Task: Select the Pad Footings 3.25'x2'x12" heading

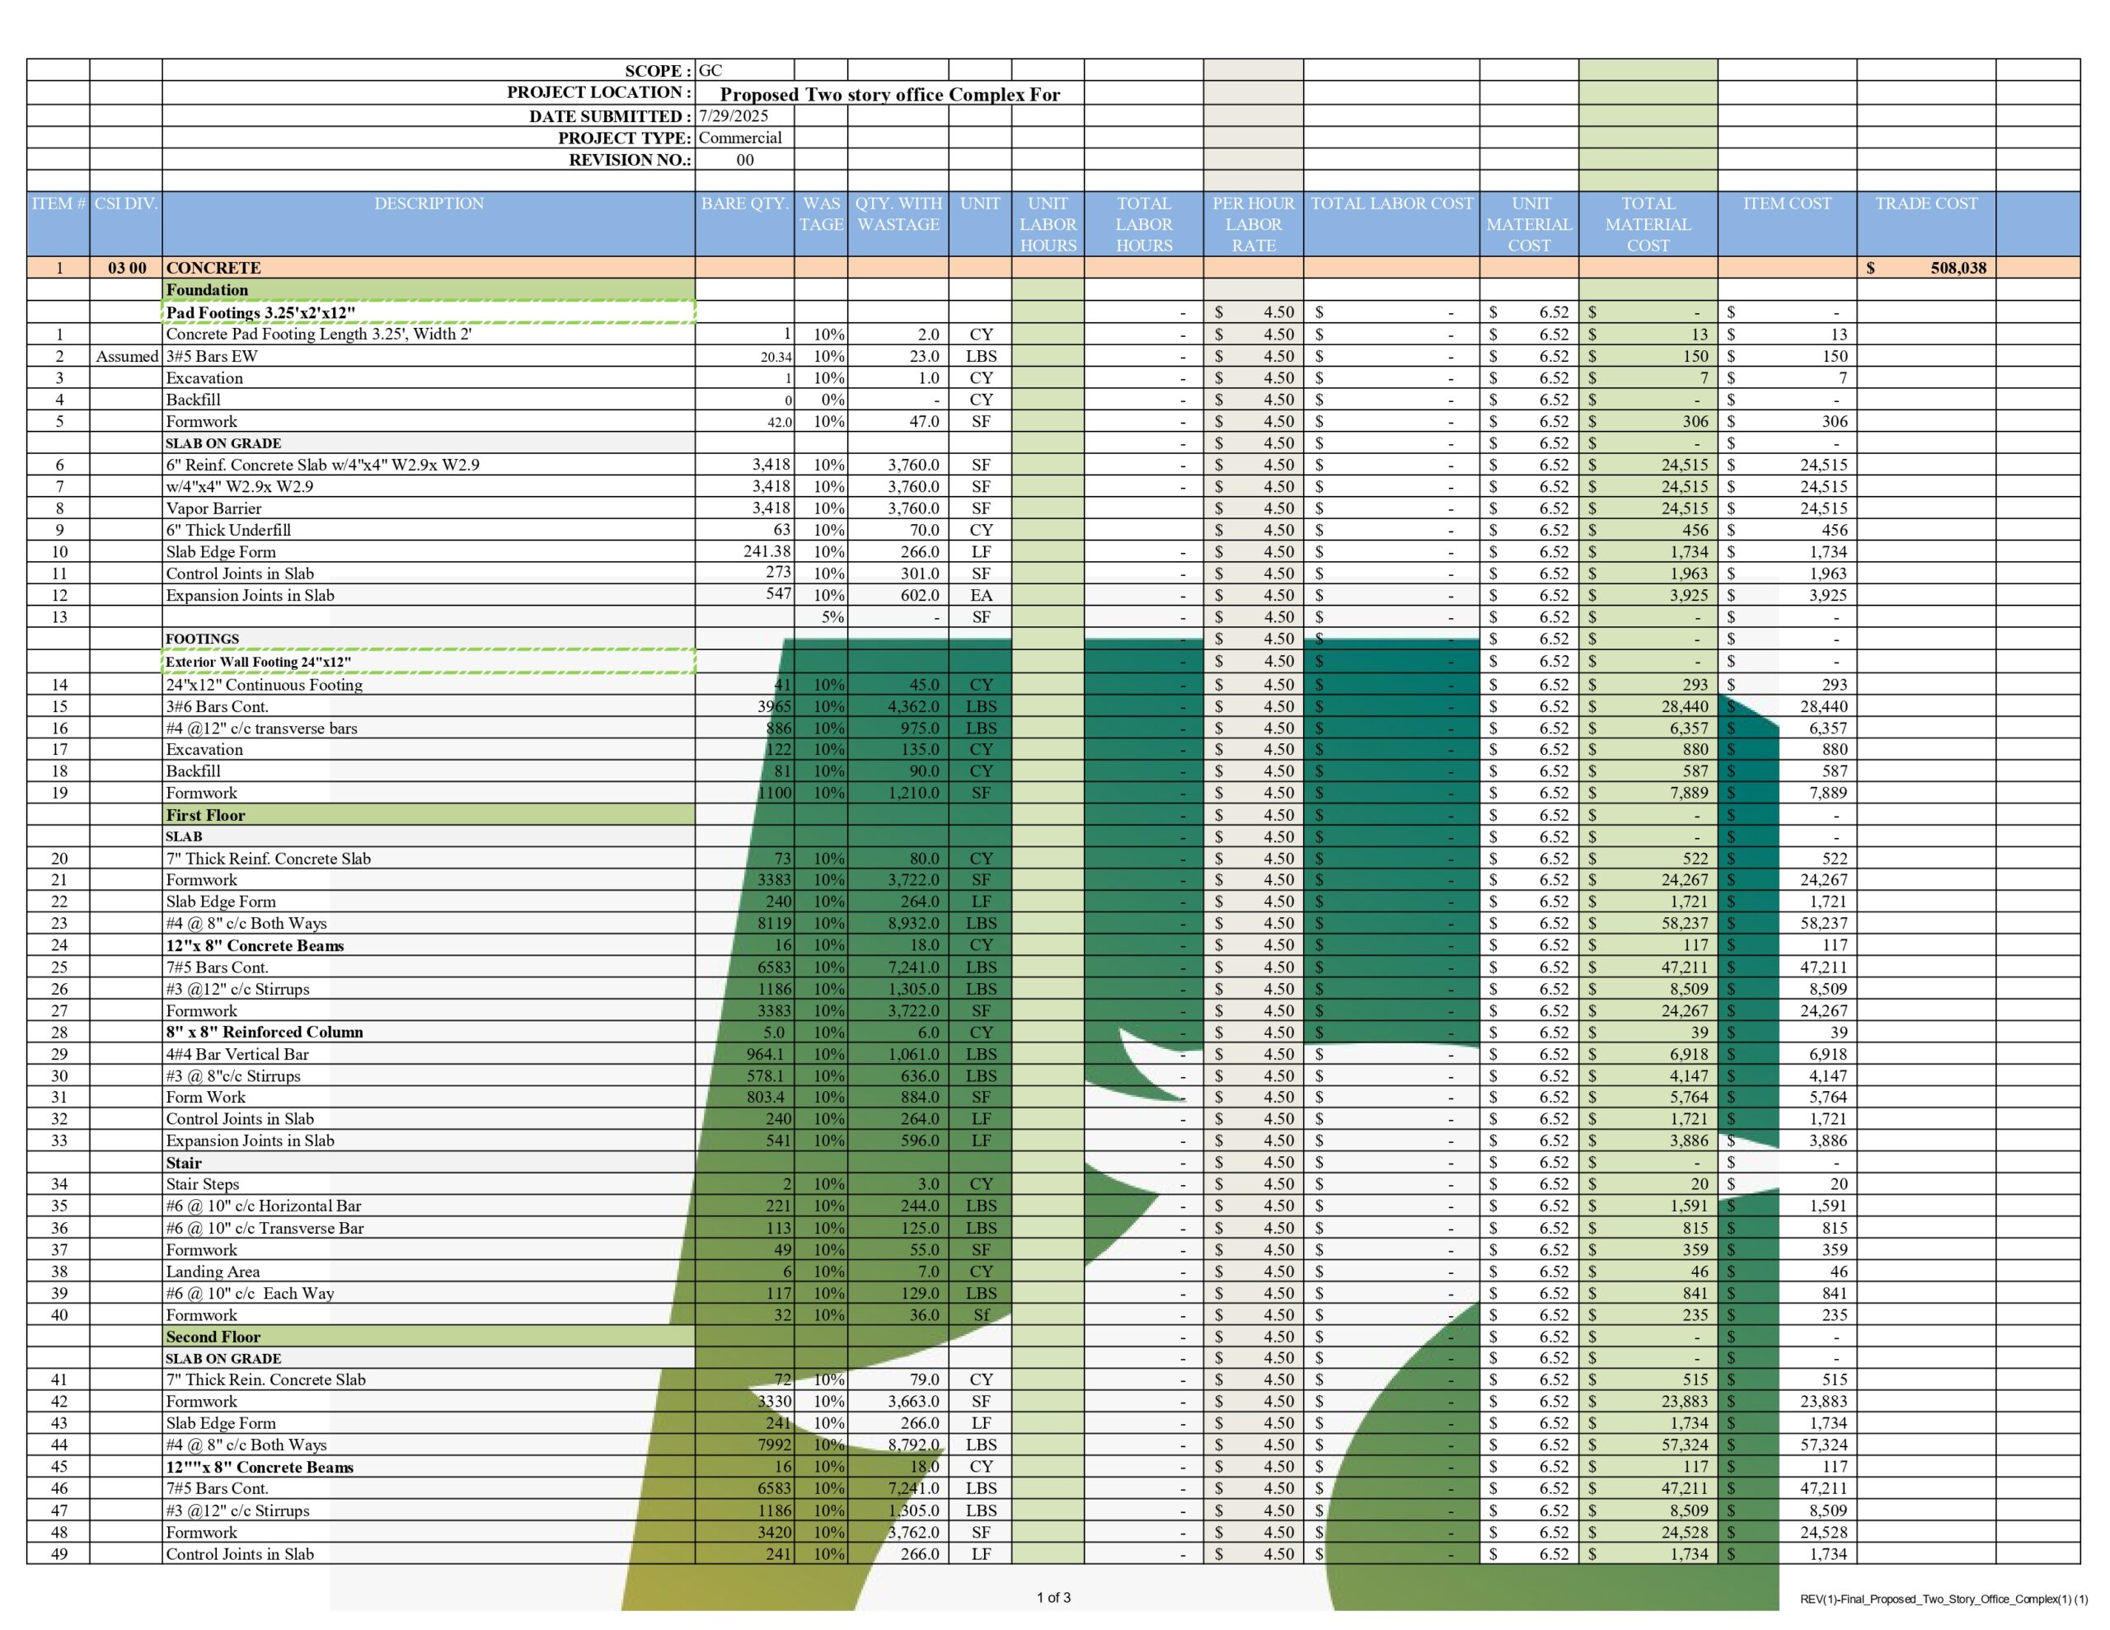Action: [260, 312]
